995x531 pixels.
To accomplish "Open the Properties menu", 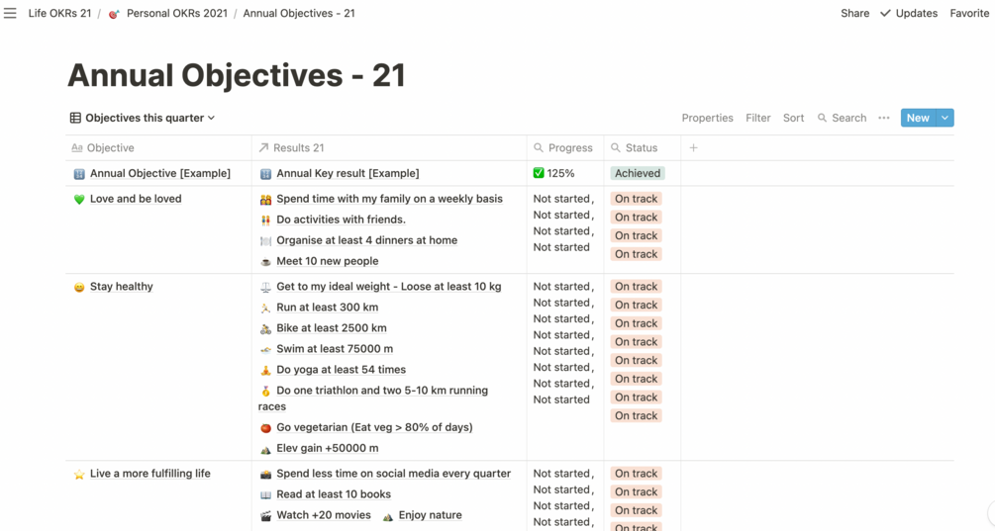I will tap(707, 118).
